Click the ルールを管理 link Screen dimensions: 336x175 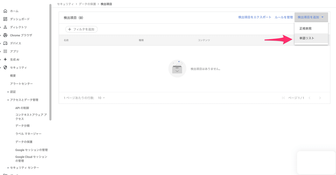(284, 17)
